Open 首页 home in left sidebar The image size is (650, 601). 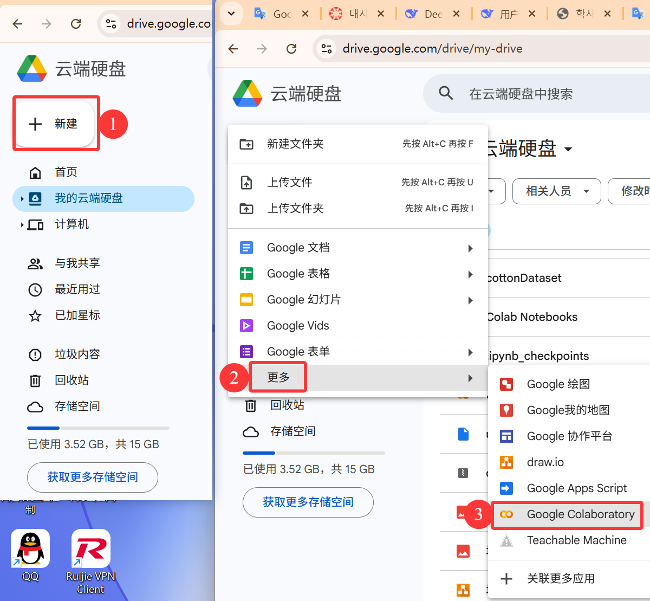tap(66, 172)
